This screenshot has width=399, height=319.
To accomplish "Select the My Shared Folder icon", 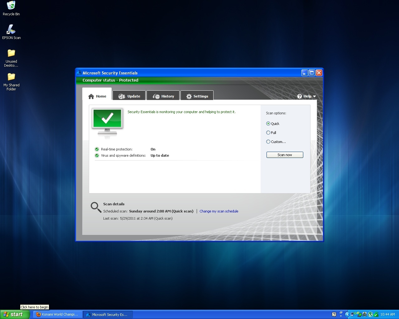I will coord(11,82).
